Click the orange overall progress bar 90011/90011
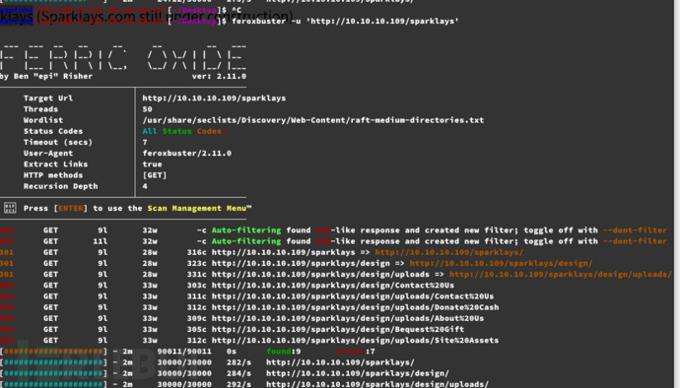 point(53,352)
